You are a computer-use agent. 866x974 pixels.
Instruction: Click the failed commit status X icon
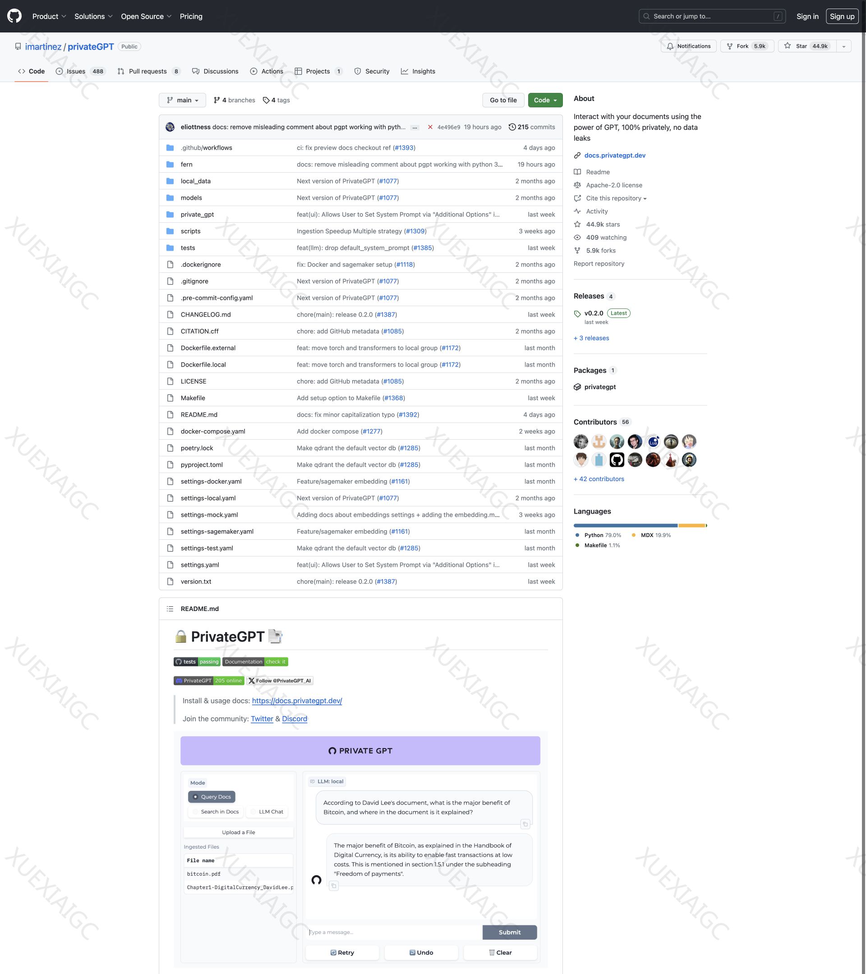pos(430,127)
